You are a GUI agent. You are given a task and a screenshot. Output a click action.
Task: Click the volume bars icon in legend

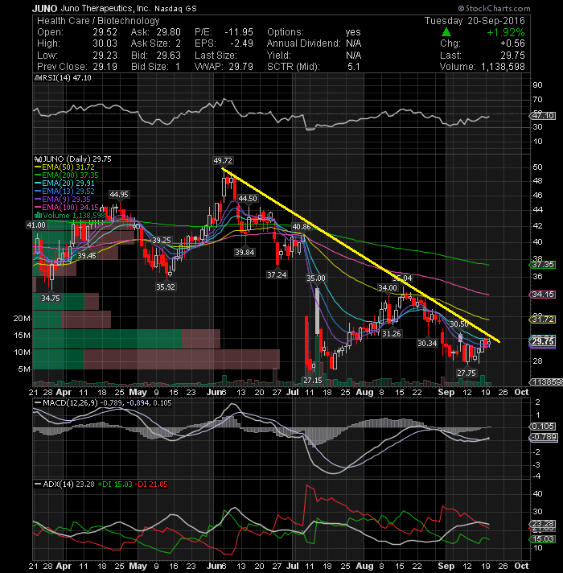point(38,215)
